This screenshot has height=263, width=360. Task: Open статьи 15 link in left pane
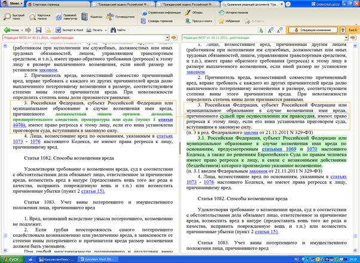tap(93, 191)
